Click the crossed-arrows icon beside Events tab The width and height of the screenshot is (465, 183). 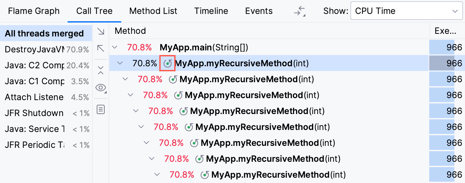[x=299, y=11]
